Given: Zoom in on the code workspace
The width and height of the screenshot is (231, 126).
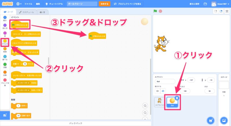Looking at the screenshot, I should click(x=145, y=106).
